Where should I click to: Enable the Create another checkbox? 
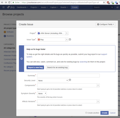86,113
